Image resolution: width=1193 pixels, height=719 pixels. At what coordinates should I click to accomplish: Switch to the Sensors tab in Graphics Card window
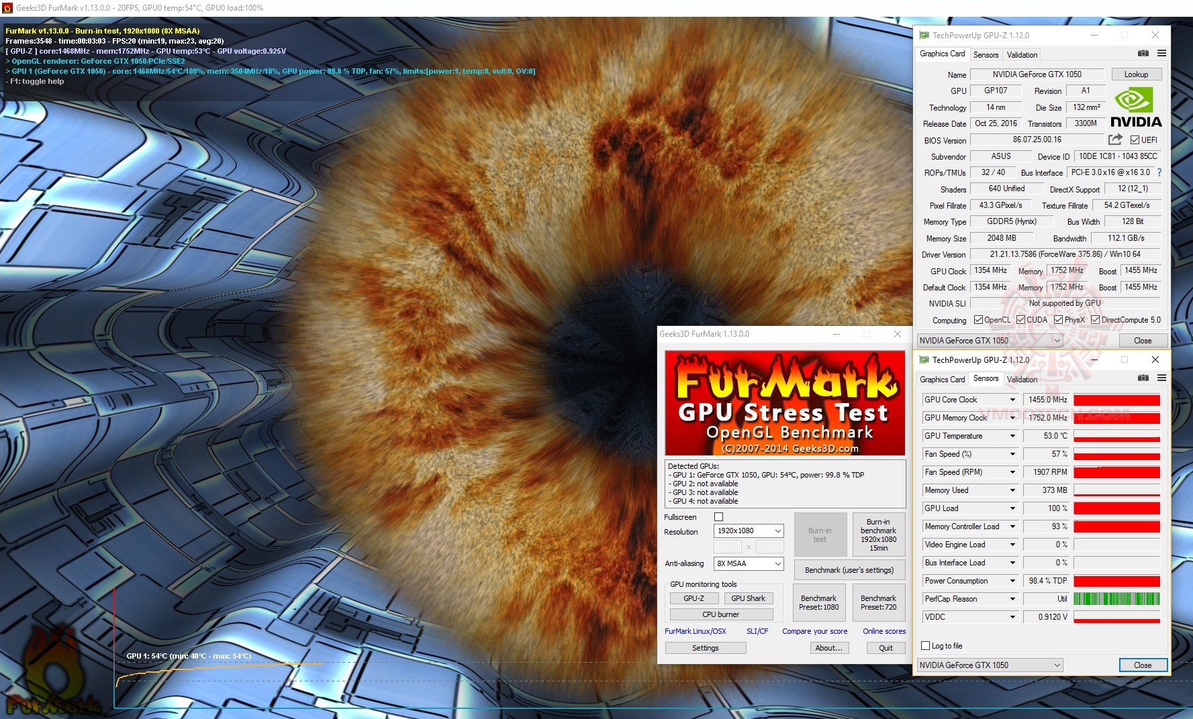click(986, 54)
